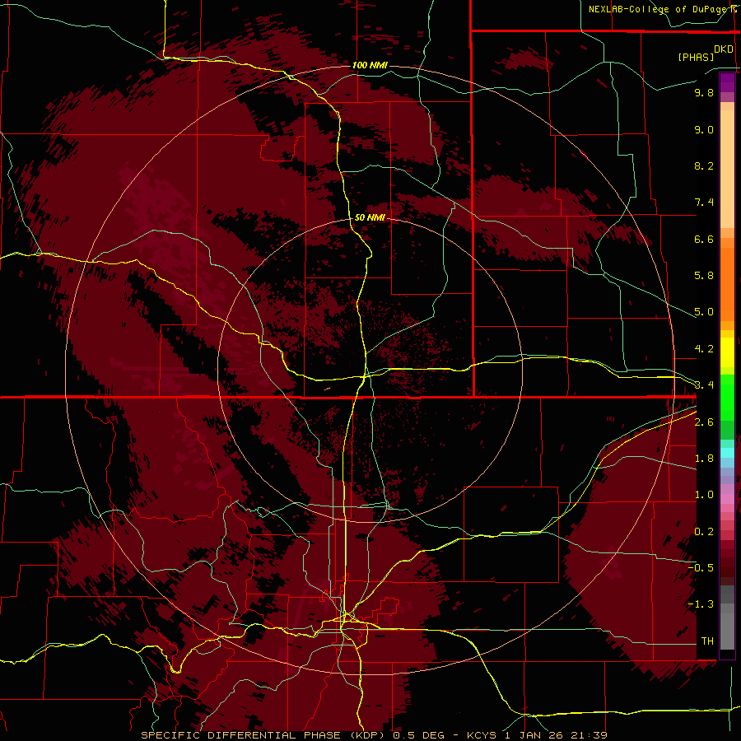Screen dimensions: 741x741
Task: Click the 5.8 legend value
Action: [704, 276]
